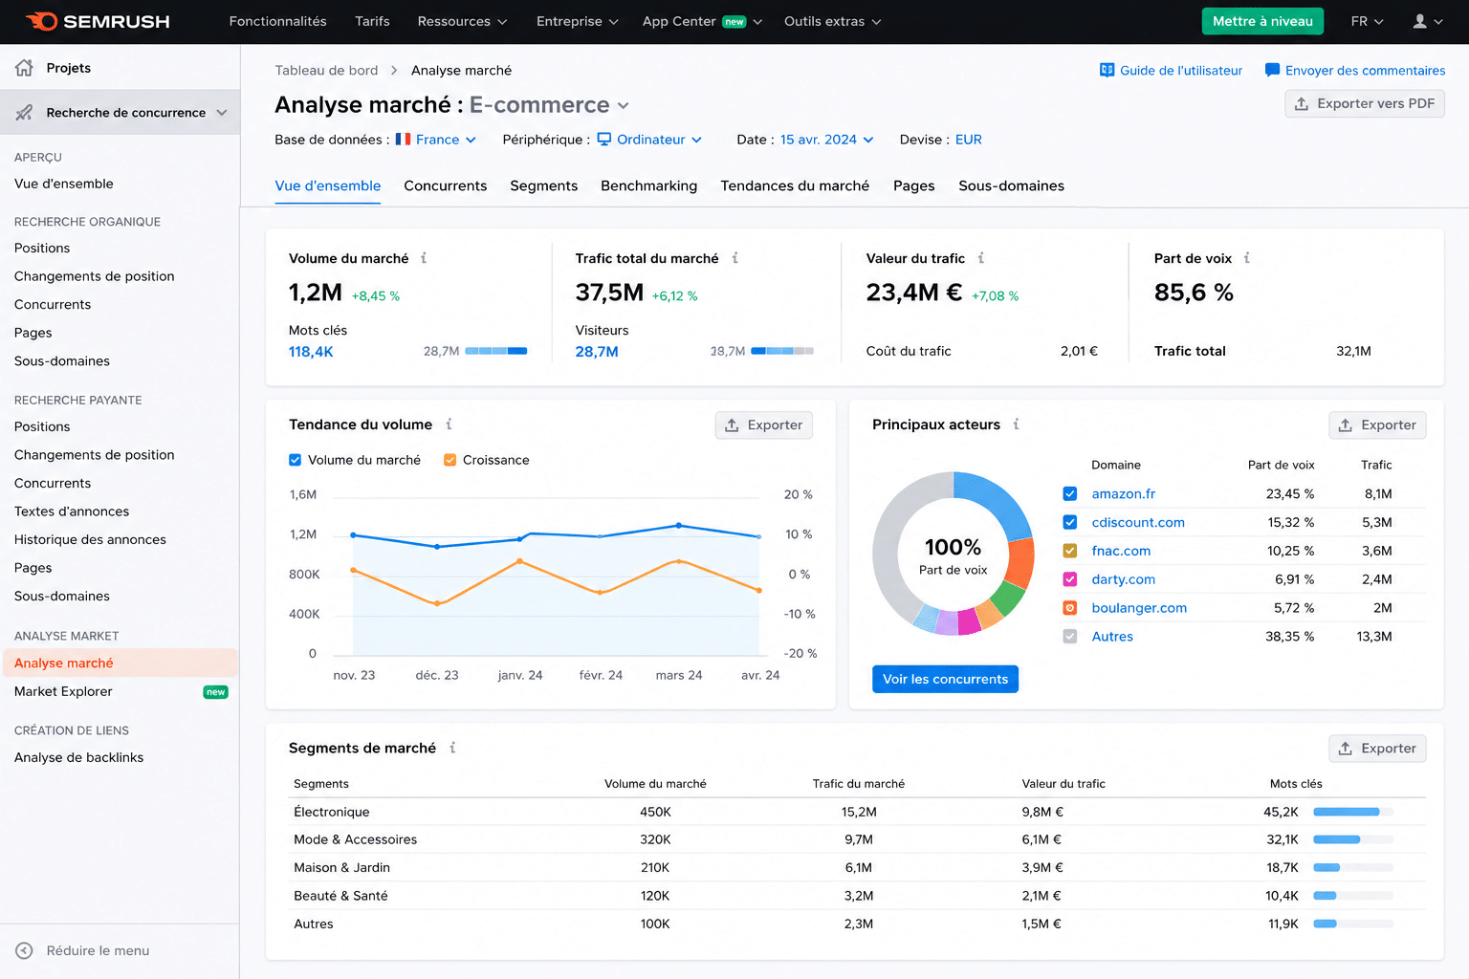Click the Mots clés bar beside 118,4K
1469x979 pixels.
496,351
